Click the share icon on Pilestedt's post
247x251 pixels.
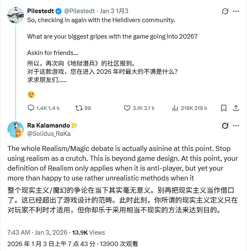point(236,108)
